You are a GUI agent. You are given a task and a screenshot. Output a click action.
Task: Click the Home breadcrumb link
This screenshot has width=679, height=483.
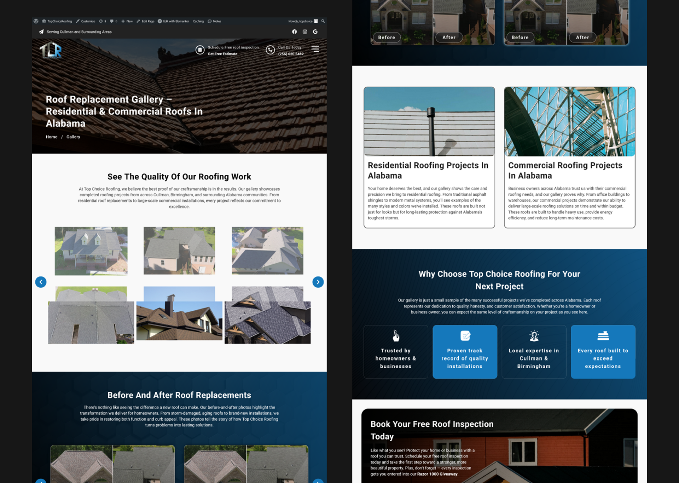(51, 137)
